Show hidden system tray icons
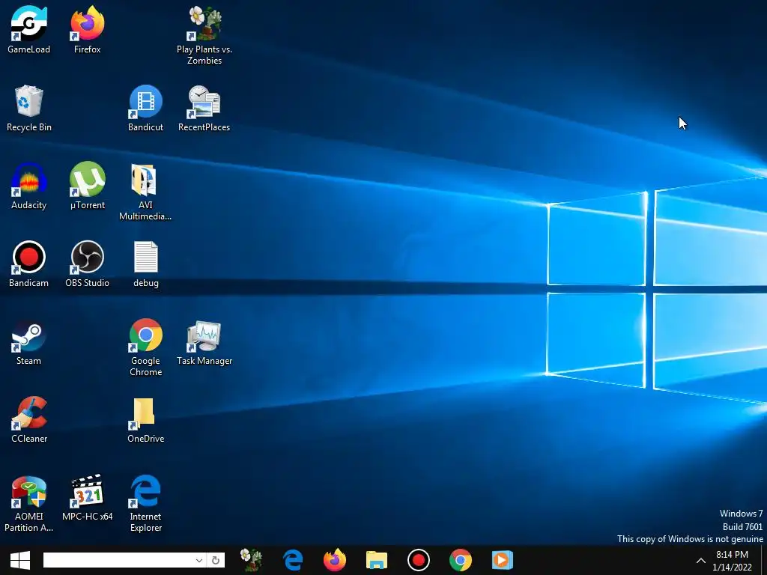This screenshot has width=767, height=575. [700, 560]
